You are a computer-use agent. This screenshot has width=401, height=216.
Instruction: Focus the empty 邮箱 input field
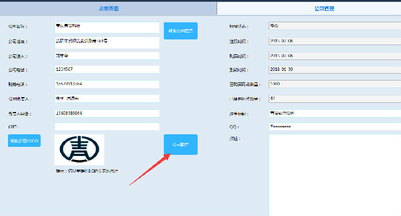(107, 126)
